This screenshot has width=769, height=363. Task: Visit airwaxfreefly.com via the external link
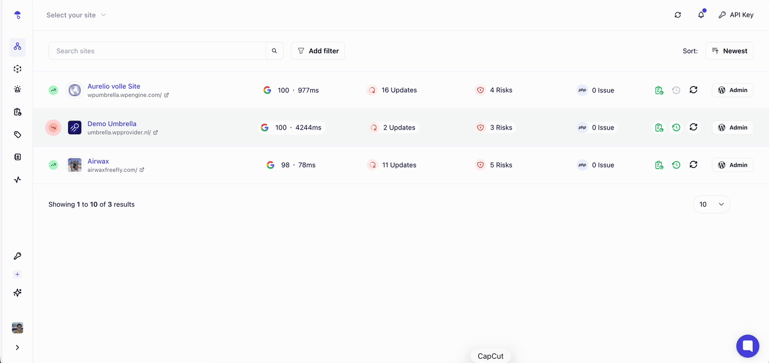click(x=141, y=169)
